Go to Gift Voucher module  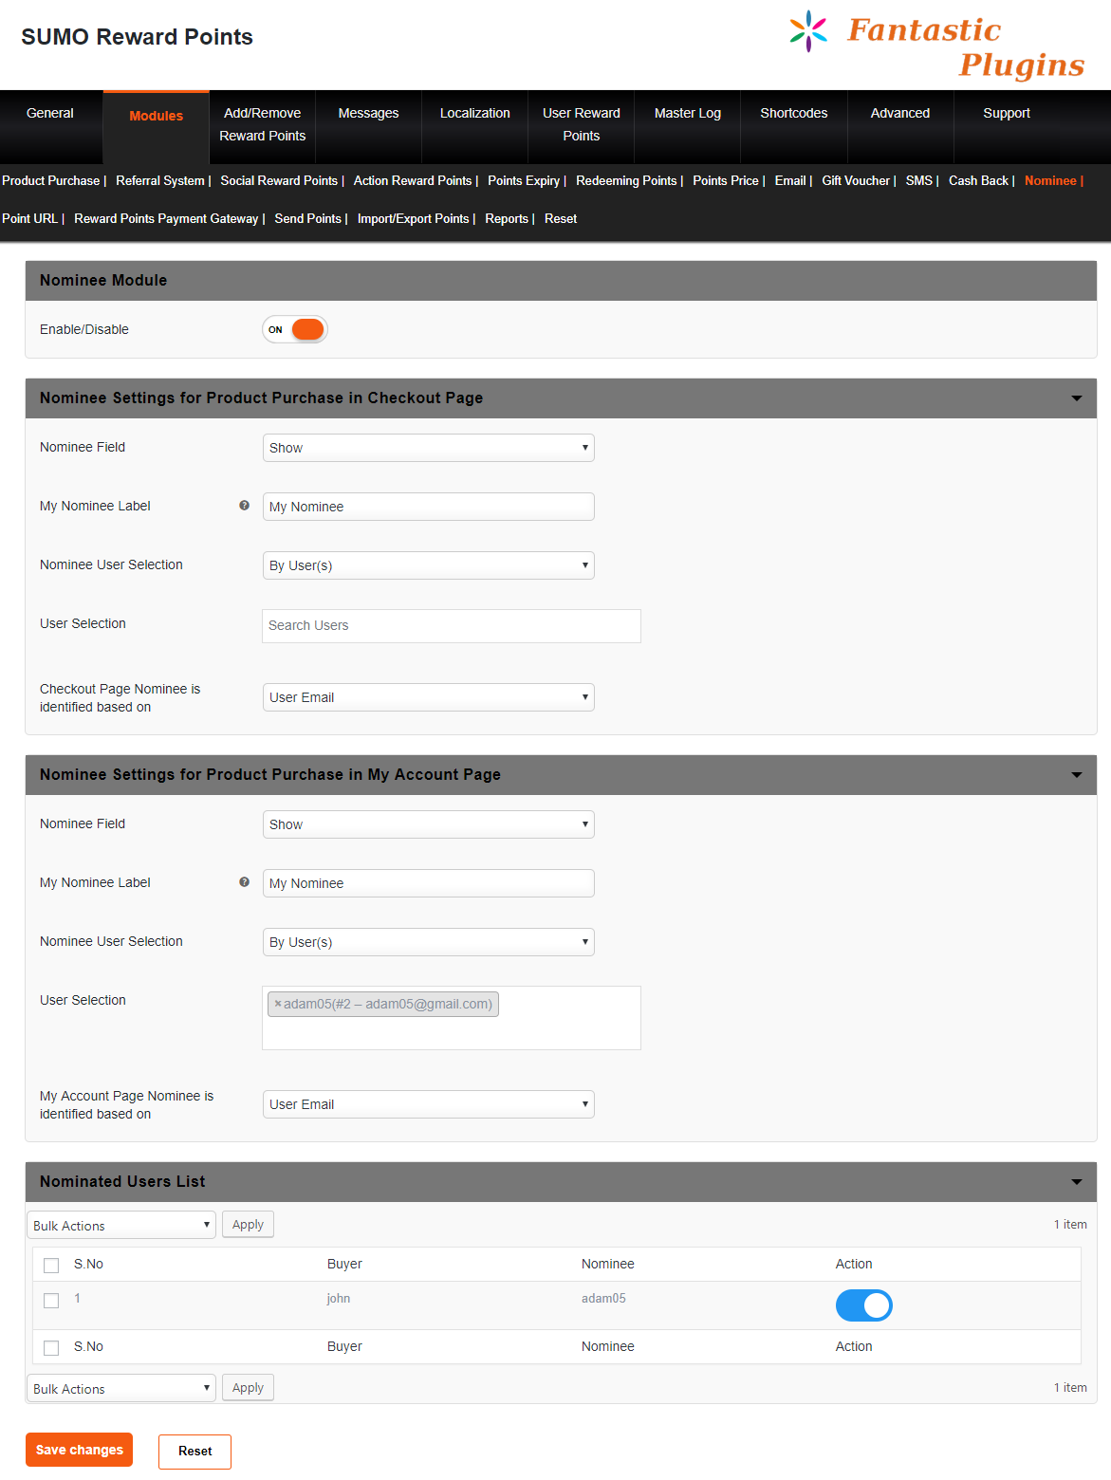tap(856, 180)
